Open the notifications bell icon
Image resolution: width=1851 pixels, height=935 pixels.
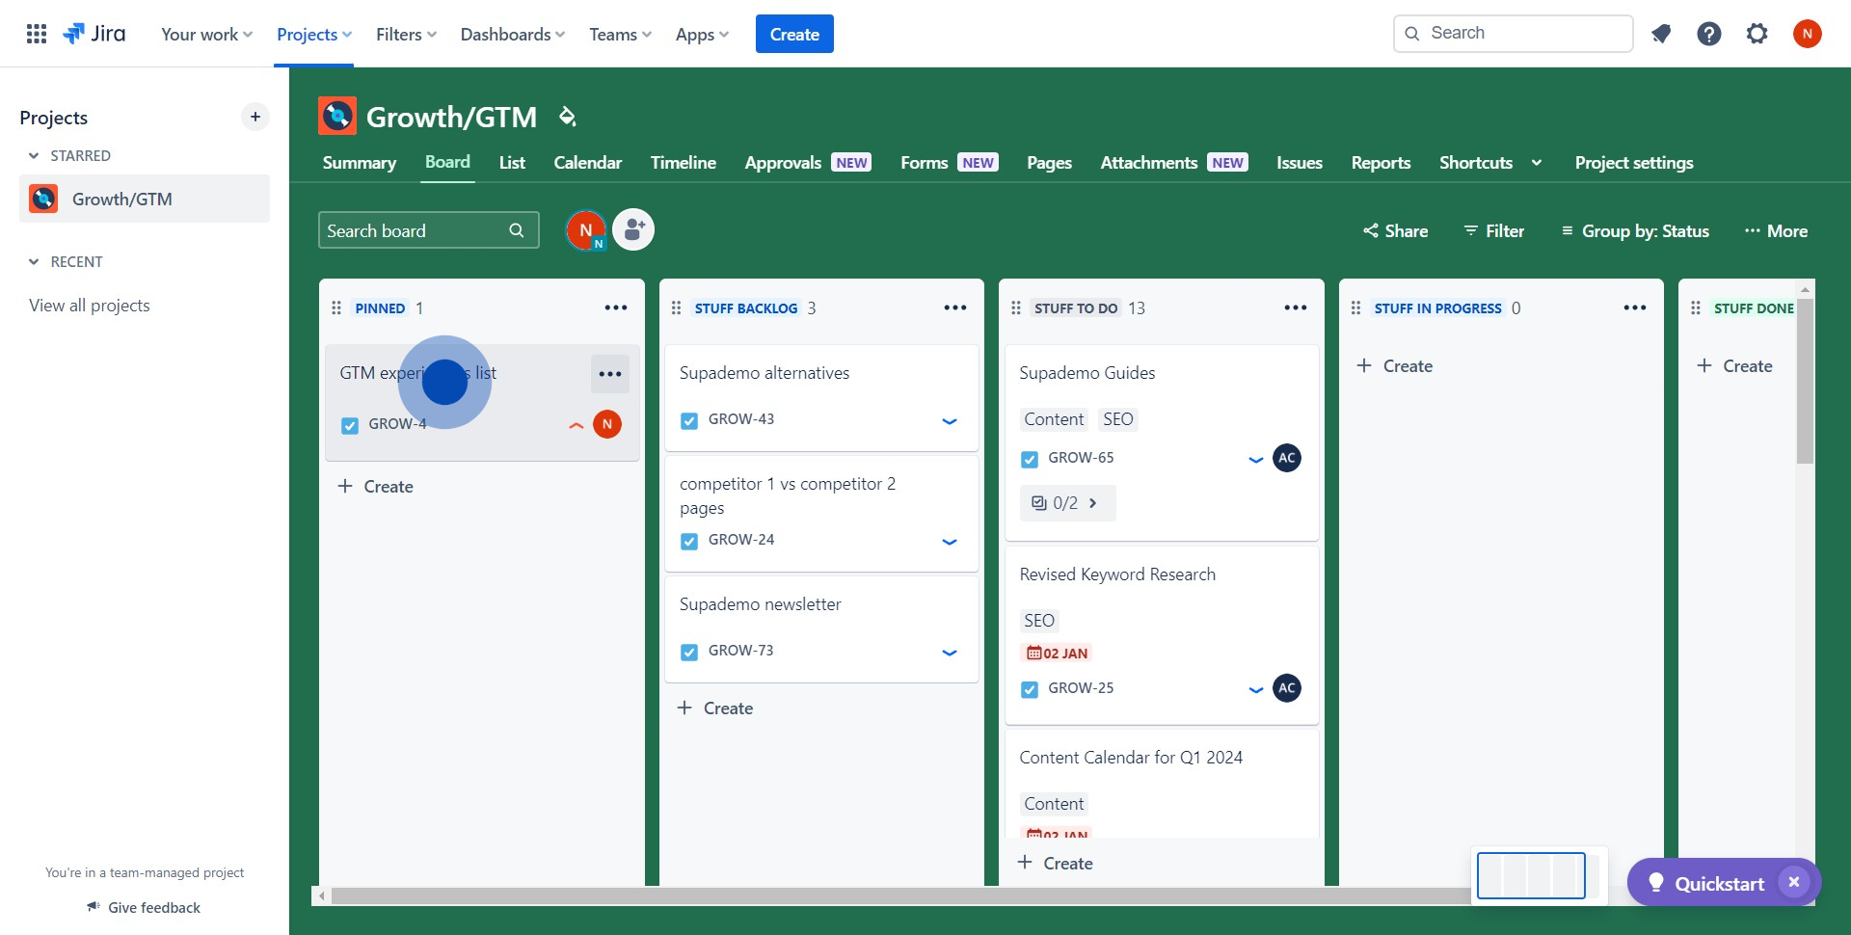1661,34
